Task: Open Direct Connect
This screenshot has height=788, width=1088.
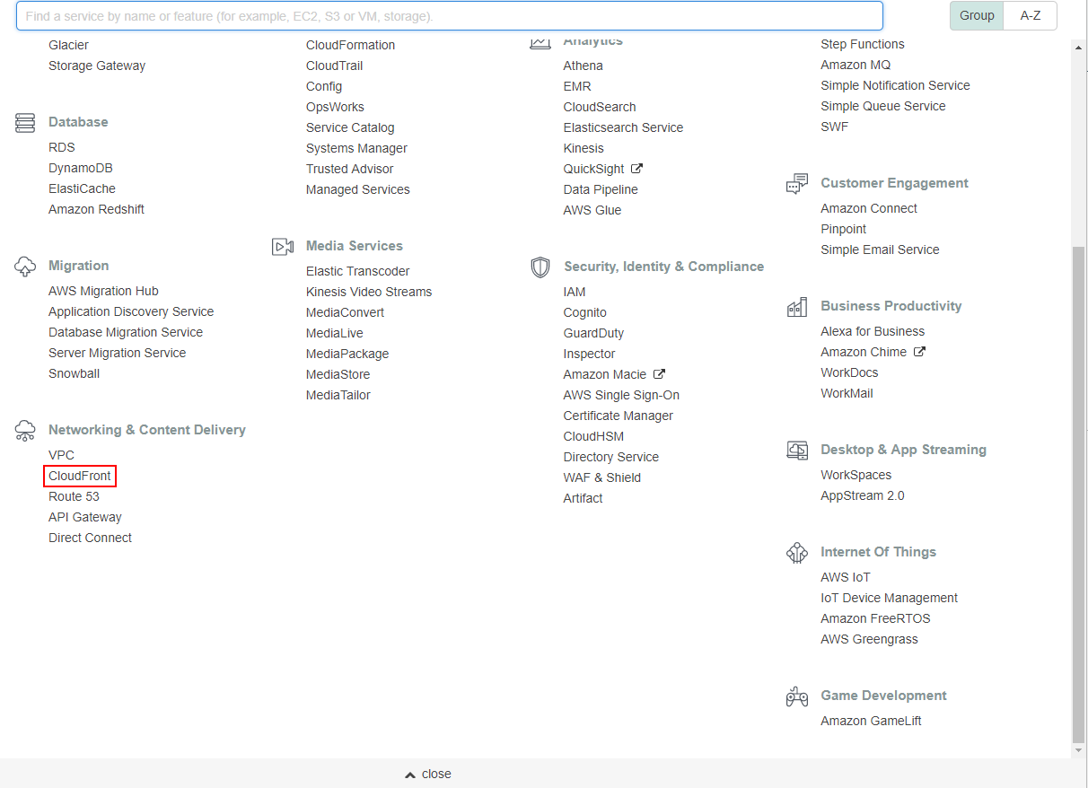Action: (x=90, y=538)
